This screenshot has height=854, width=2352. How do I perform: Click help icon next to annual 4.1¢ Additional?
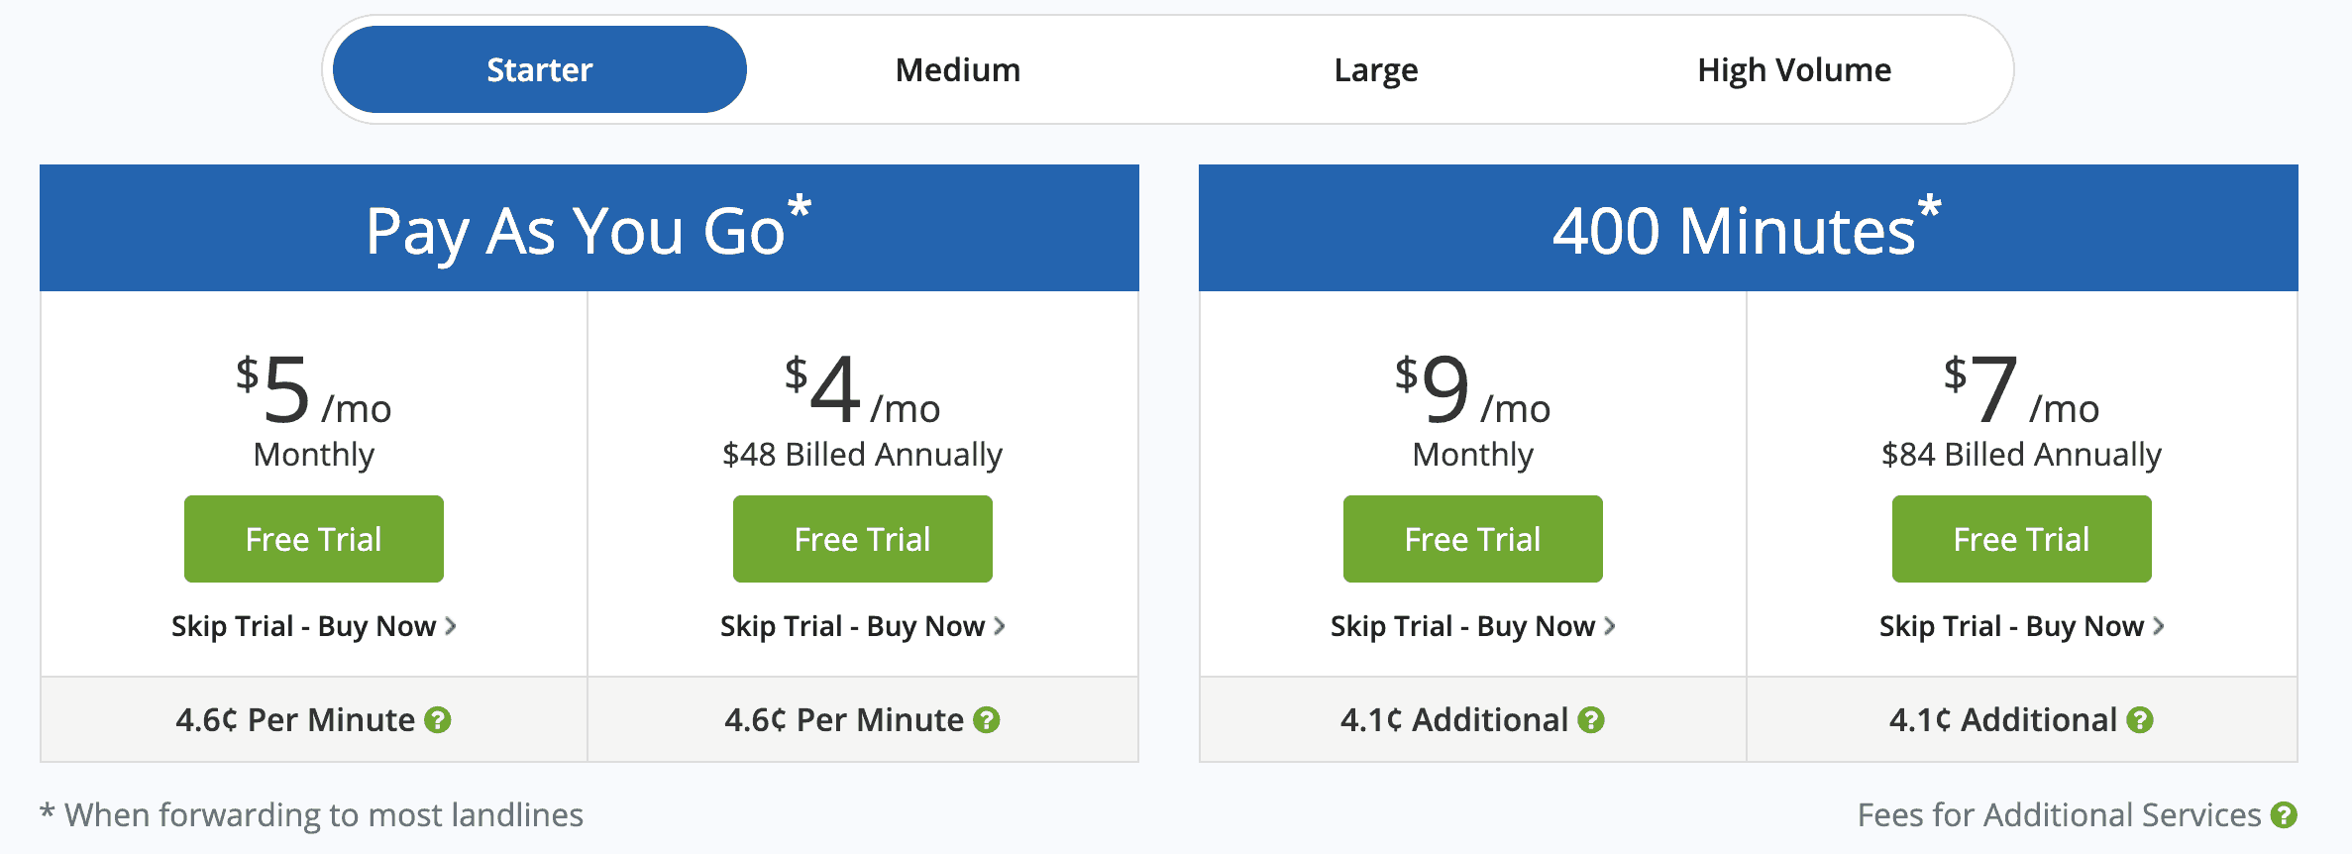click(x=2139, y=719)
